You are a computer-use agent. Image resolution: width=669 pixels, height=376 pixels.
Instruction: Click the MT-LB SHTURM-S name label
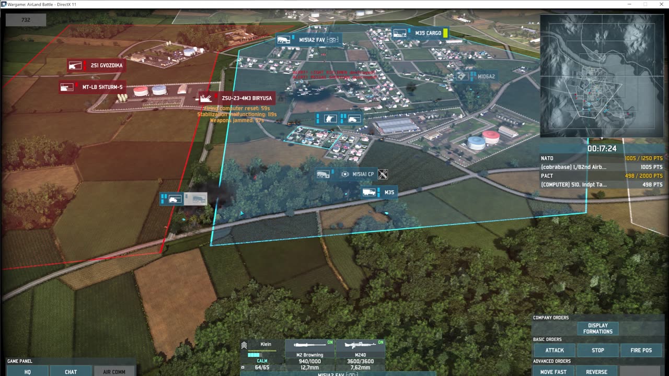click(x=102, y=87)
